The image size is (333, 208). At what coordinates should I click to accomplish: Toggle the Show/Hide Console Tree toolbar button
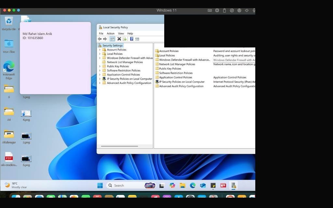tap(112, 39)
